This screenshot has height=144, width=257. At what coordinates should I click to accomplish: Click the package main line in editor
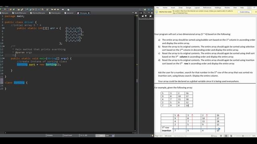click(x=14, y=16)
